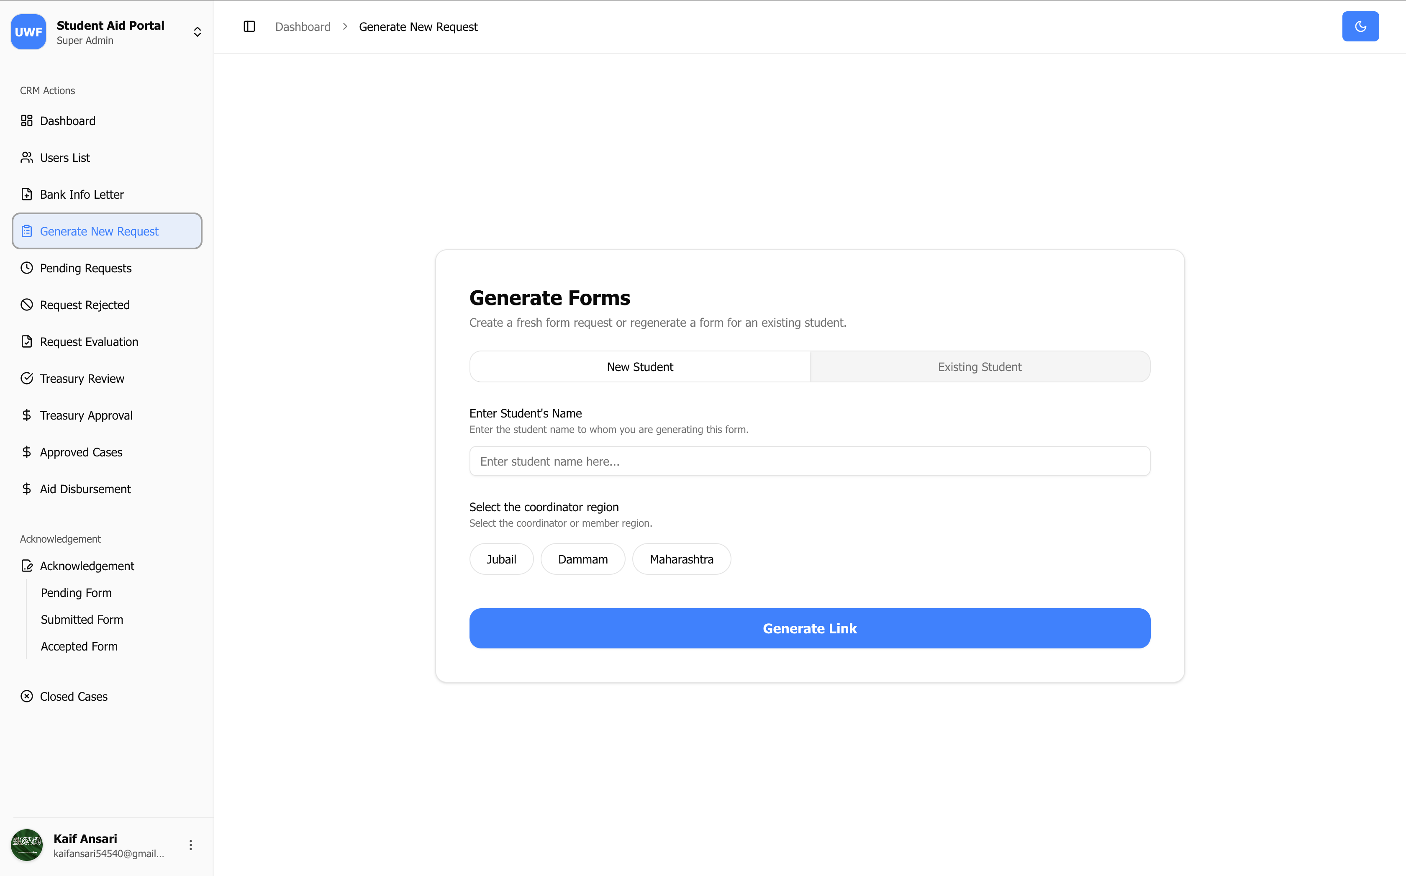This screenshot has height=876, width=1406.
Task: Open Request Rejected ban icon
Action: [27, 305]
